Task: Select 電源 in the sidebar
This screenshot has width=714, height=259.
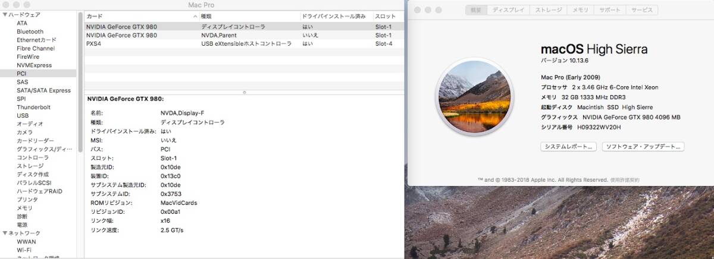Action: [22, 225]
